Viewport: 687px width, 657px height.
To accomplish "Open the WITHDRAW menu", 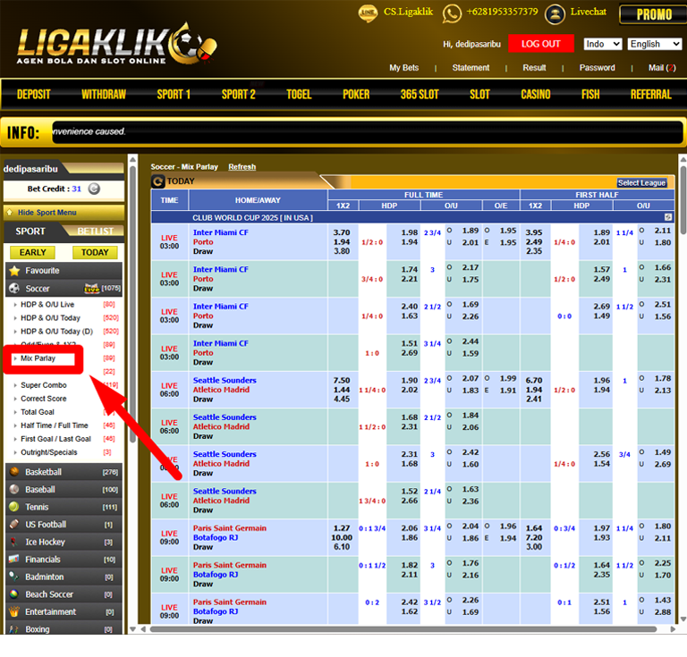I will point(104,95).
